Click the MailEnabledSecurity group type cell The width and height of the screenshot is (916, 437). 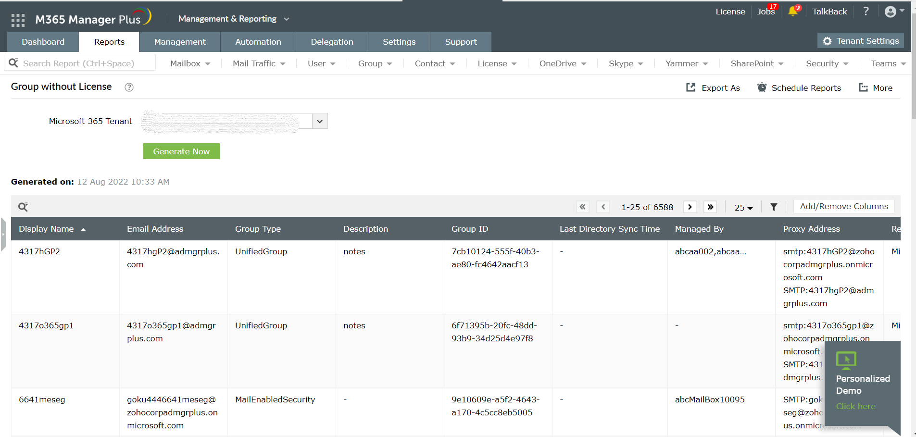click(275, 400)
